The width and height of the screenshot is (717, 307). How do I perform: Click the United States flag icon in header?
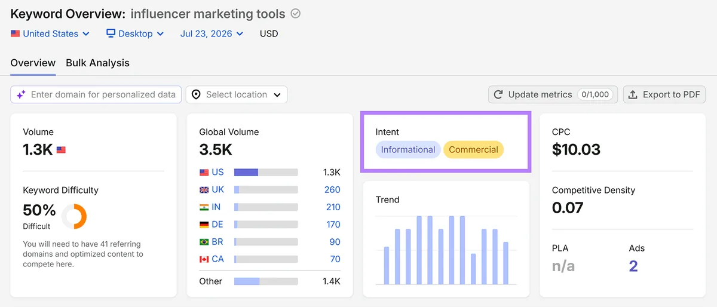coord(16,34)
